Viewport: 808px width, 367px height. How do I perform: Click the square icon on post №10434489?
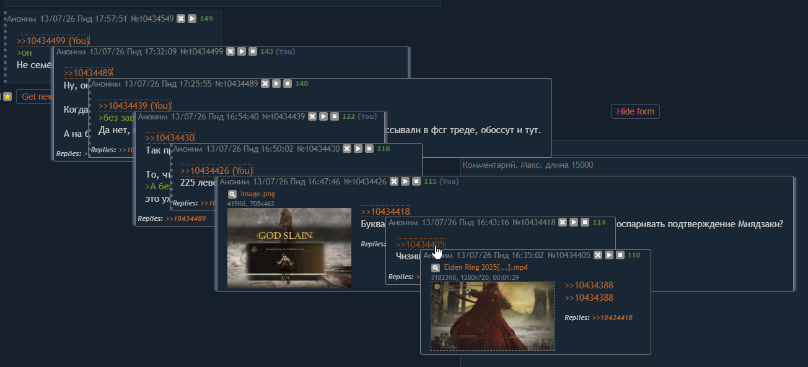coord(288,84)
